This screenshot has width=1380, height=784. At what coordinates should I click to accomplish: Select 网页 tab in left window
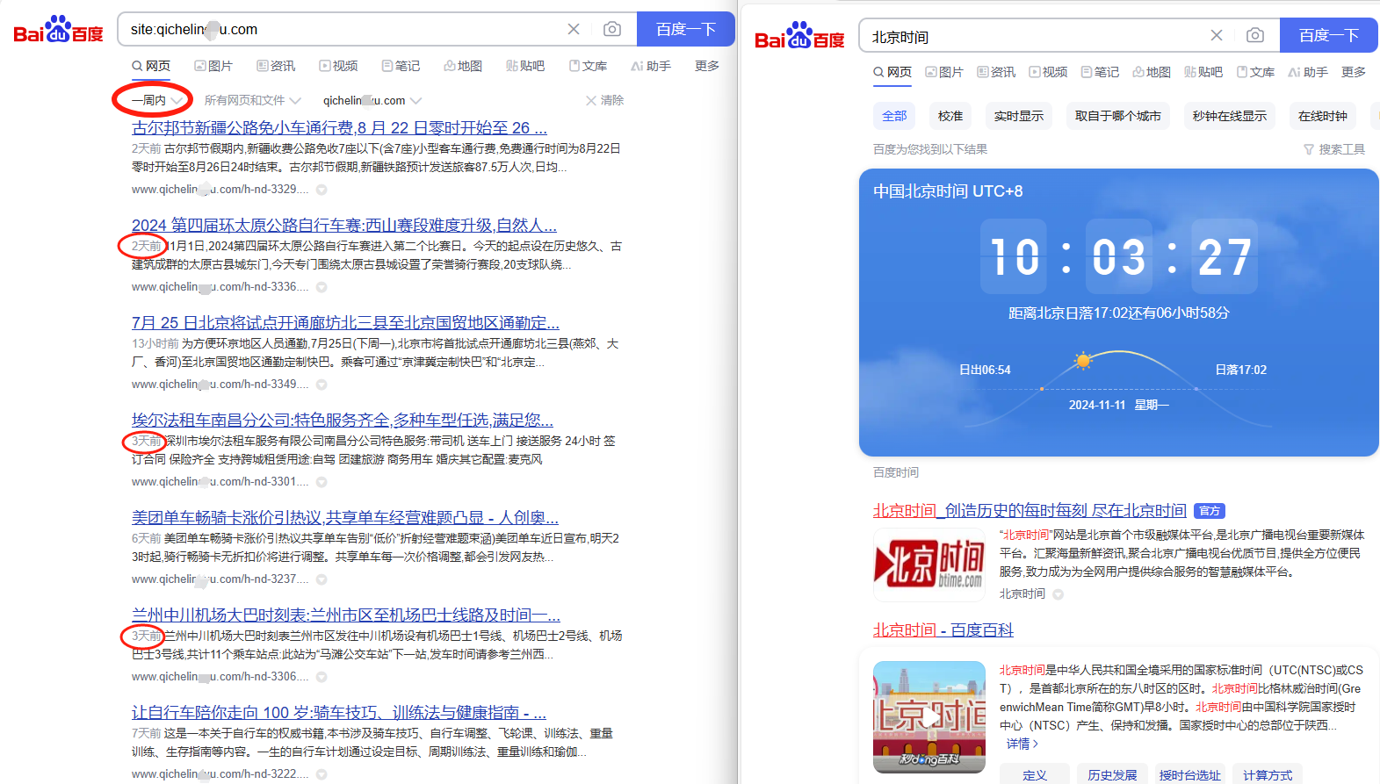[x=151, y=66]
